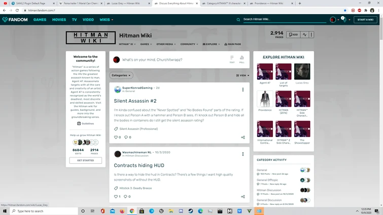Open Discord from the taskbar
Viewport: 383px width, 215px height.
click(x=181, y=211)
